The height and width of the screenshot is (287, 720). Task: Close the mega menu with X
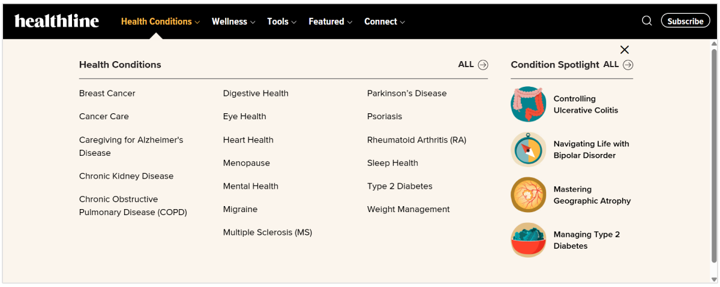coord(625,50)
